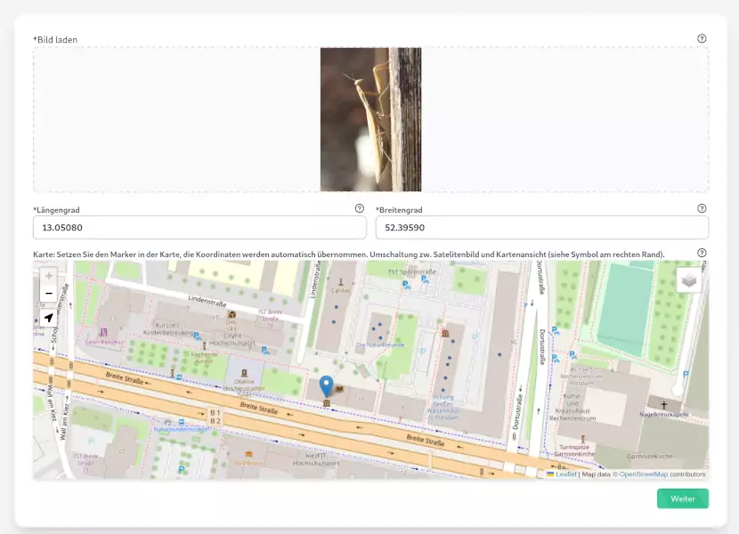Click the help icon next to Karte description
Screen dimensions: 739x534
click(x=702, y=253)
